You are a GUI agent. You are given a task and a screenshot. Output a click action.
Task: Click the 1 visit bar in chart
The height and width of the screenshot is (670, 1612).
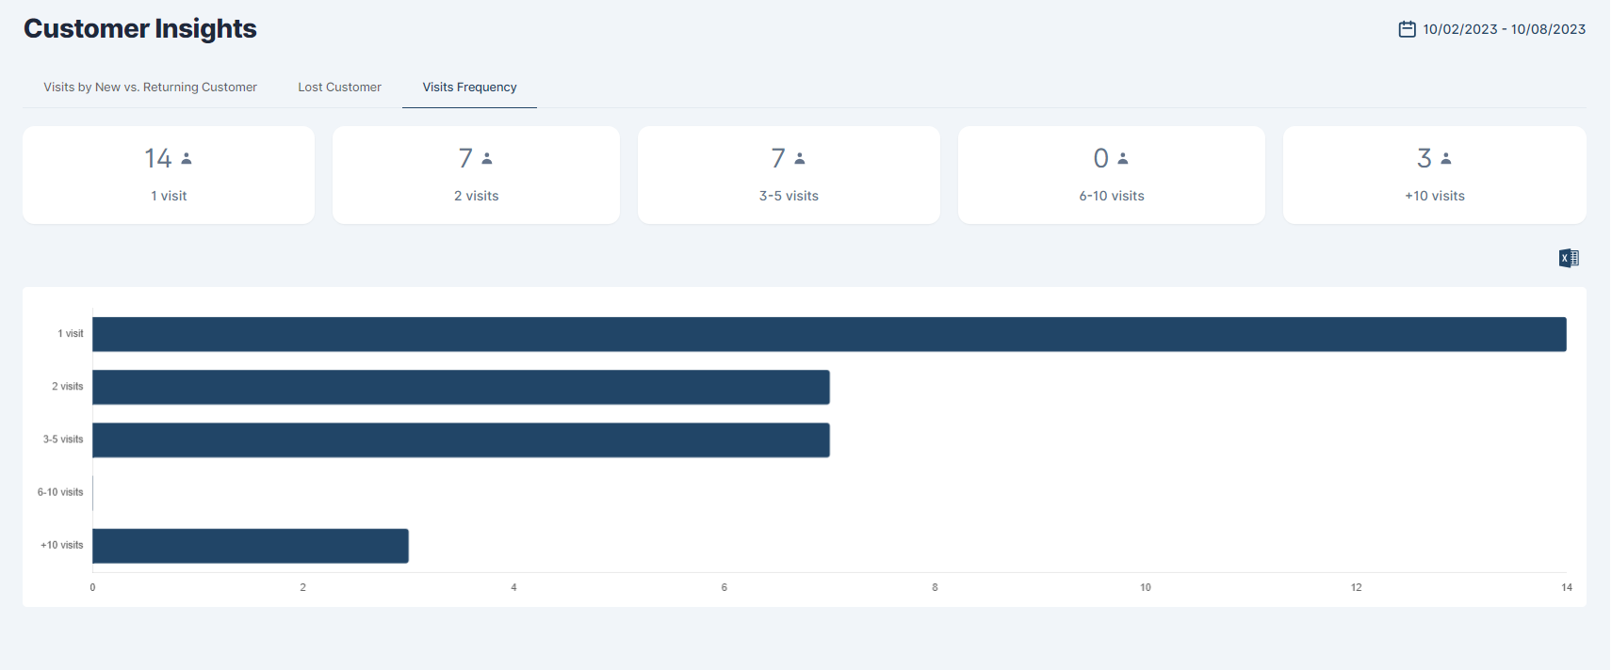click(x=829, y=334)
